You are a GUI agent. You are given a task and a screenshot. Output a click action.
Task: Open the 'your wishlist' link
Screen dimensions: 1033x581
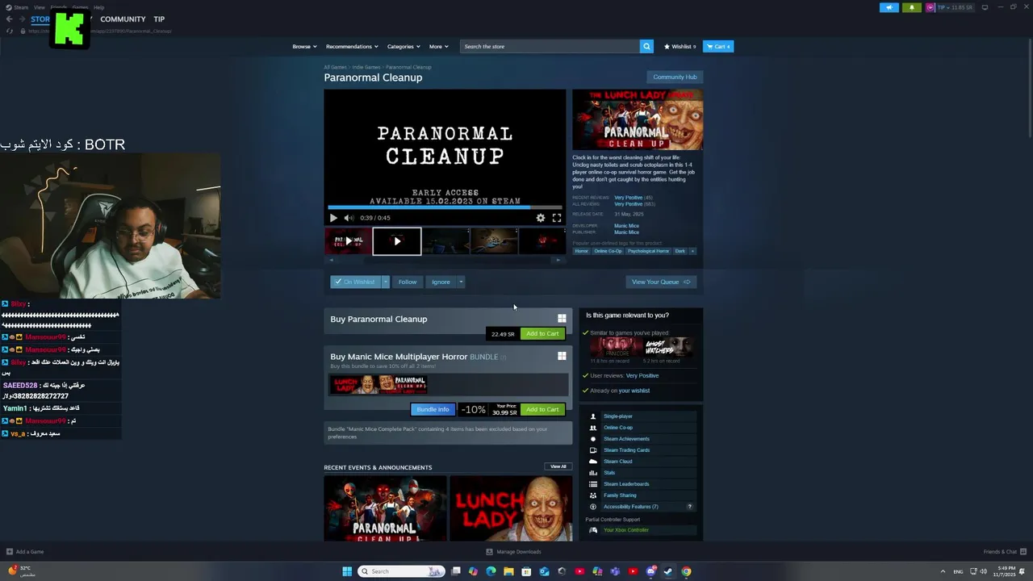pyautogui.click(x=634, y=391)
